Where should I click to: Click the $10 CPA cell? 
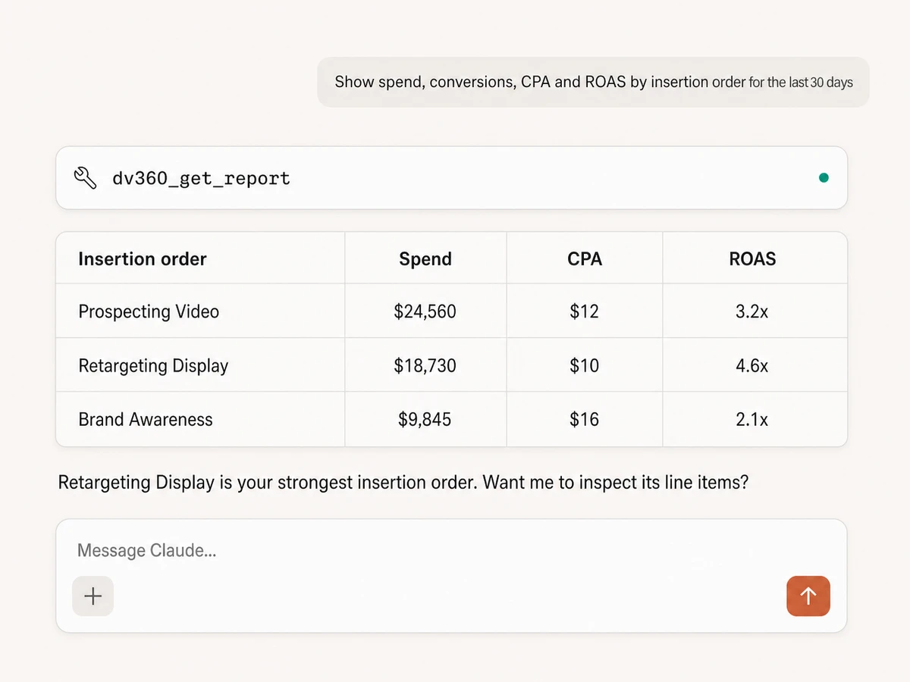(585, 365)
